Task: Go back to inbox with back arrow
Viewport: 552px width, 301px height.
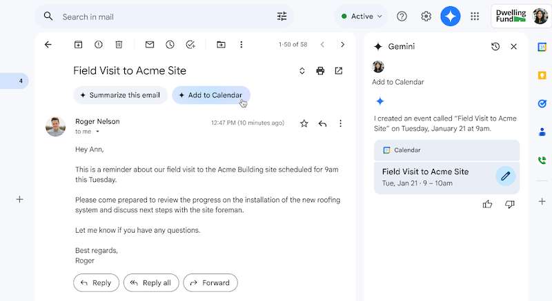Action: tap(48, 45)
